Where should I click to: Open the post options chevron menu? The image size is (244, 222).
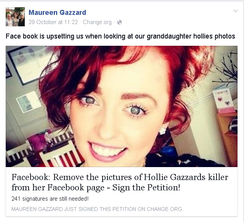click(x=235, y=11)
